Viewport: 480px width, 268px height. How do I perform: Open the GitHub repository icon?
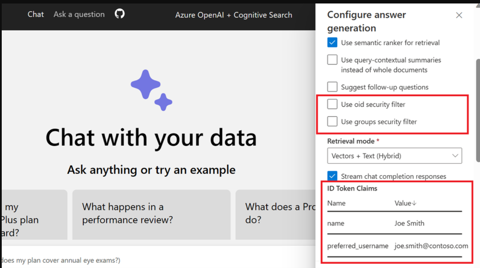[120, 14]
